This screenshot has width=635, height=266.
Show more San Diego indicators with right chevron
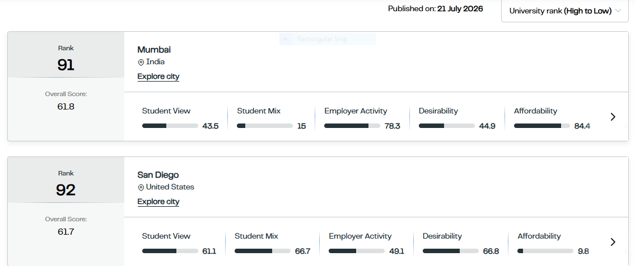(x=613, y=242)
